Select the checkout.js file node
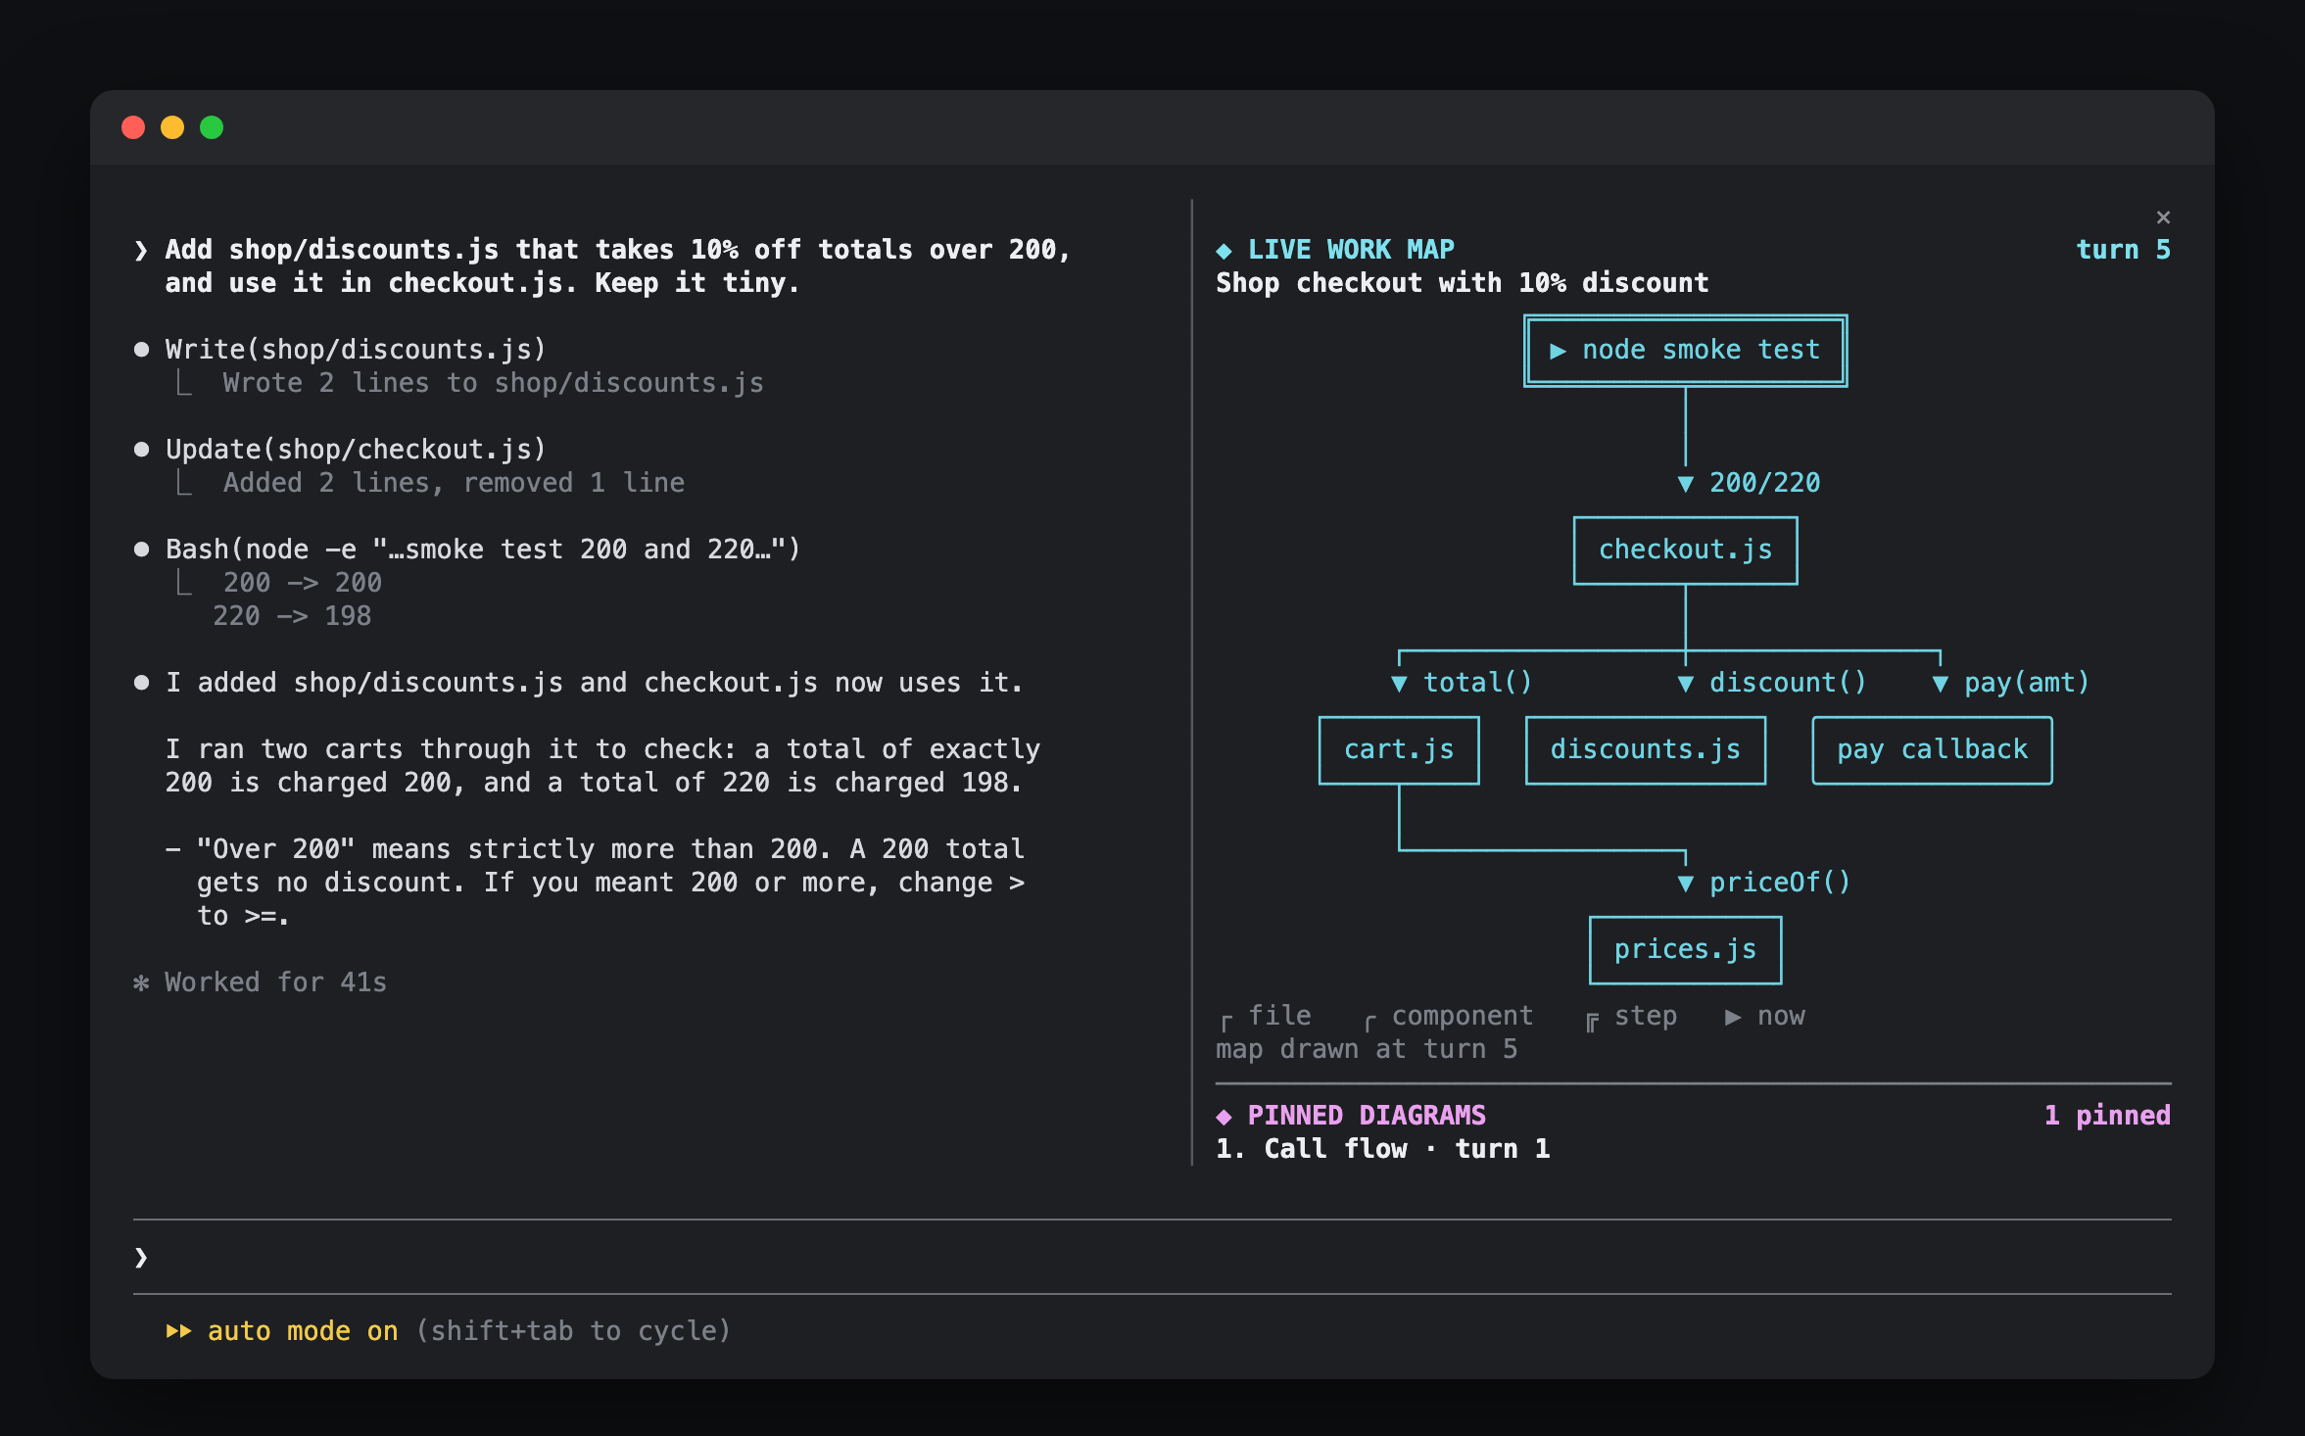This screenshot has height=1436, width=2305. (1685, 550)
